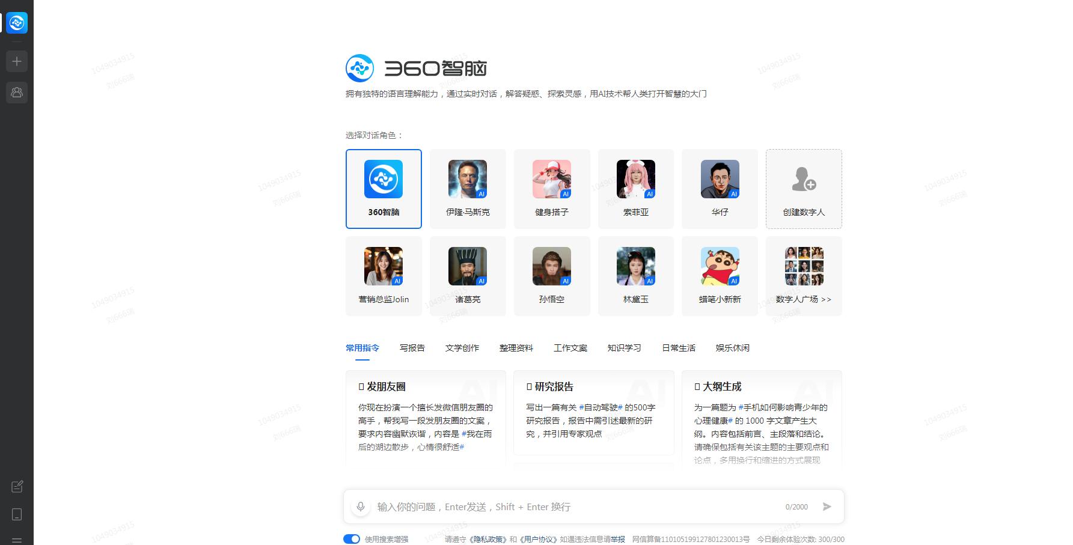1073x545 pixels.
Task: Click the 创建数字人 card
Action: click(x=804, y=189)
